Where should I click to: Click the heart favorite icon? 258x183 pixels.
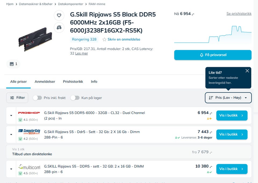pos(59,15)
